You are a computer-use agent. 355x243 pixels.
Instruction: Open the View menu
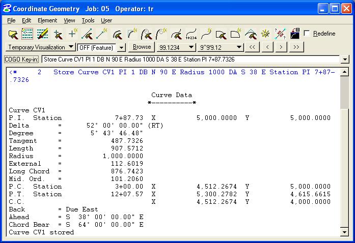(x=69, y=20)
